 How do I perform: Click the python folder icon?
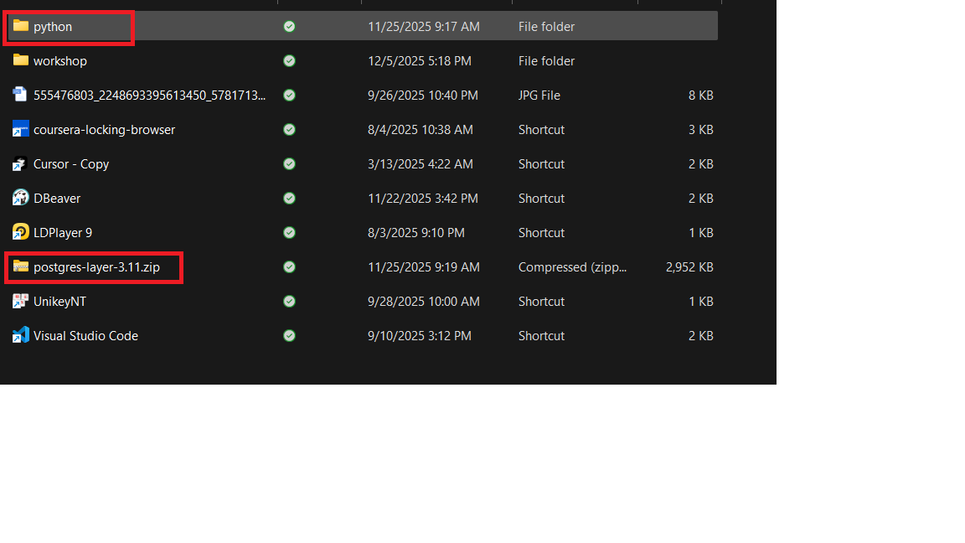coord(21,26)
